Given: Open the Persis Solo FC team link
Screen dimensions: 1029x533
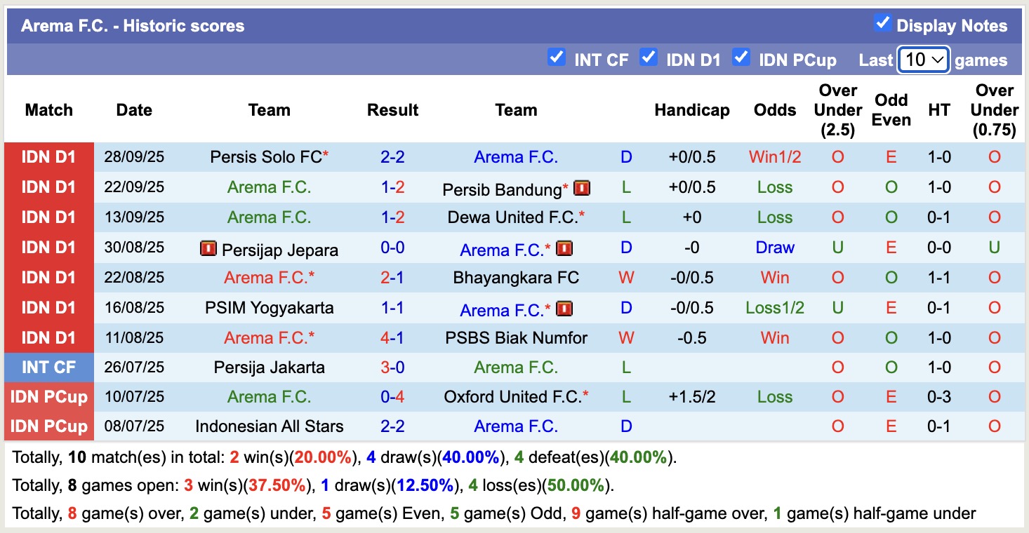Looking at the screenshot, I should [266, 157].
